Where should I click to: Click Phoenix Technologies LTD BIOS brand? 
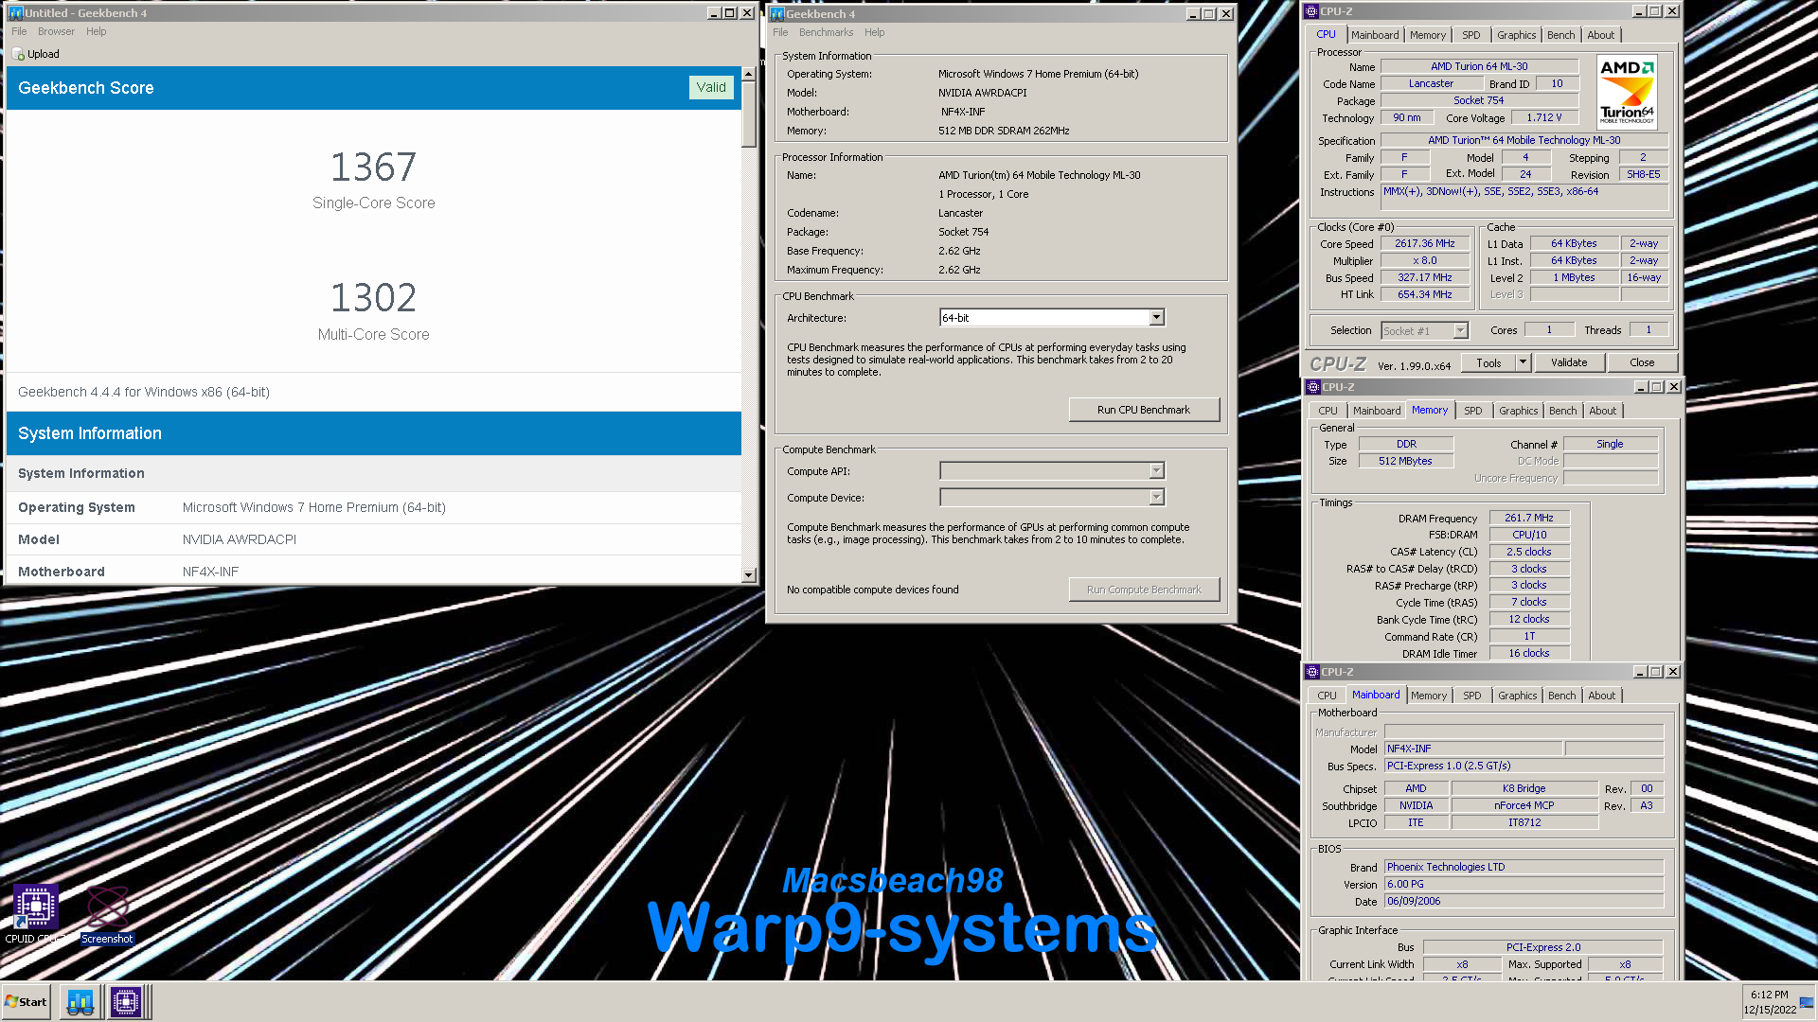click(1524, 867)
